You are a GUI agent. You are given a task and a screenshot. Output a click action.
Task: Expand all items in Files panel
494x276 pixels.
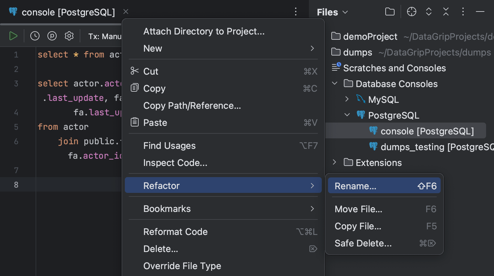tap(429, 12)
